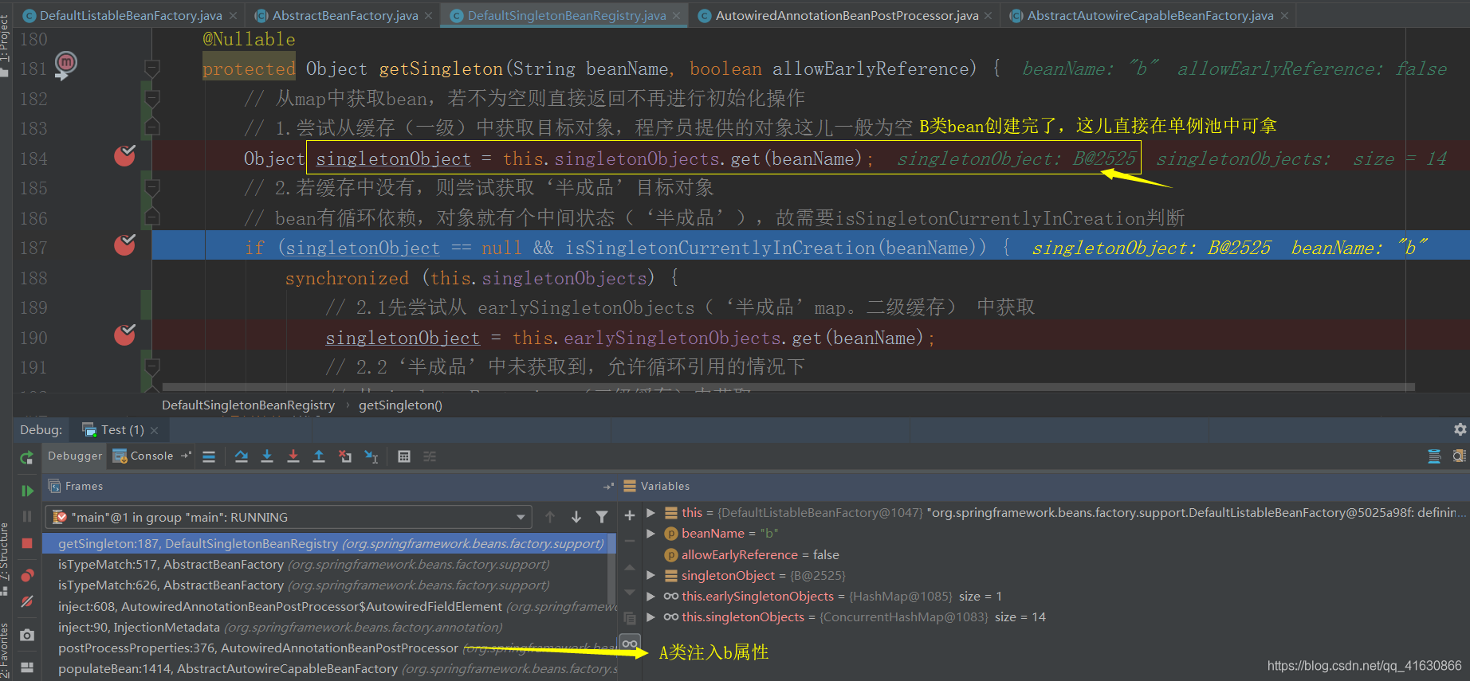Screen dimensions: 1470x681
Task: Force step into method
Action: (293, 456)
